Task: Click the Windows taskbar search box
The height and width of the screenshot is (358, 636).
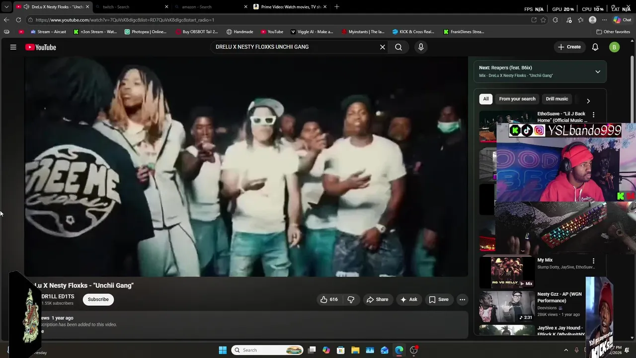Action: pos(268,350)
